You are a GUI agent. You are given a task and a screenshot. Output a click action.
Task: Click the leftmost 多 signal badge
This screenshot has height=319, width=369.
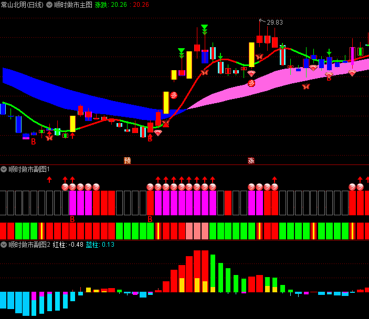pyautogui.click(x=174, y=95)
